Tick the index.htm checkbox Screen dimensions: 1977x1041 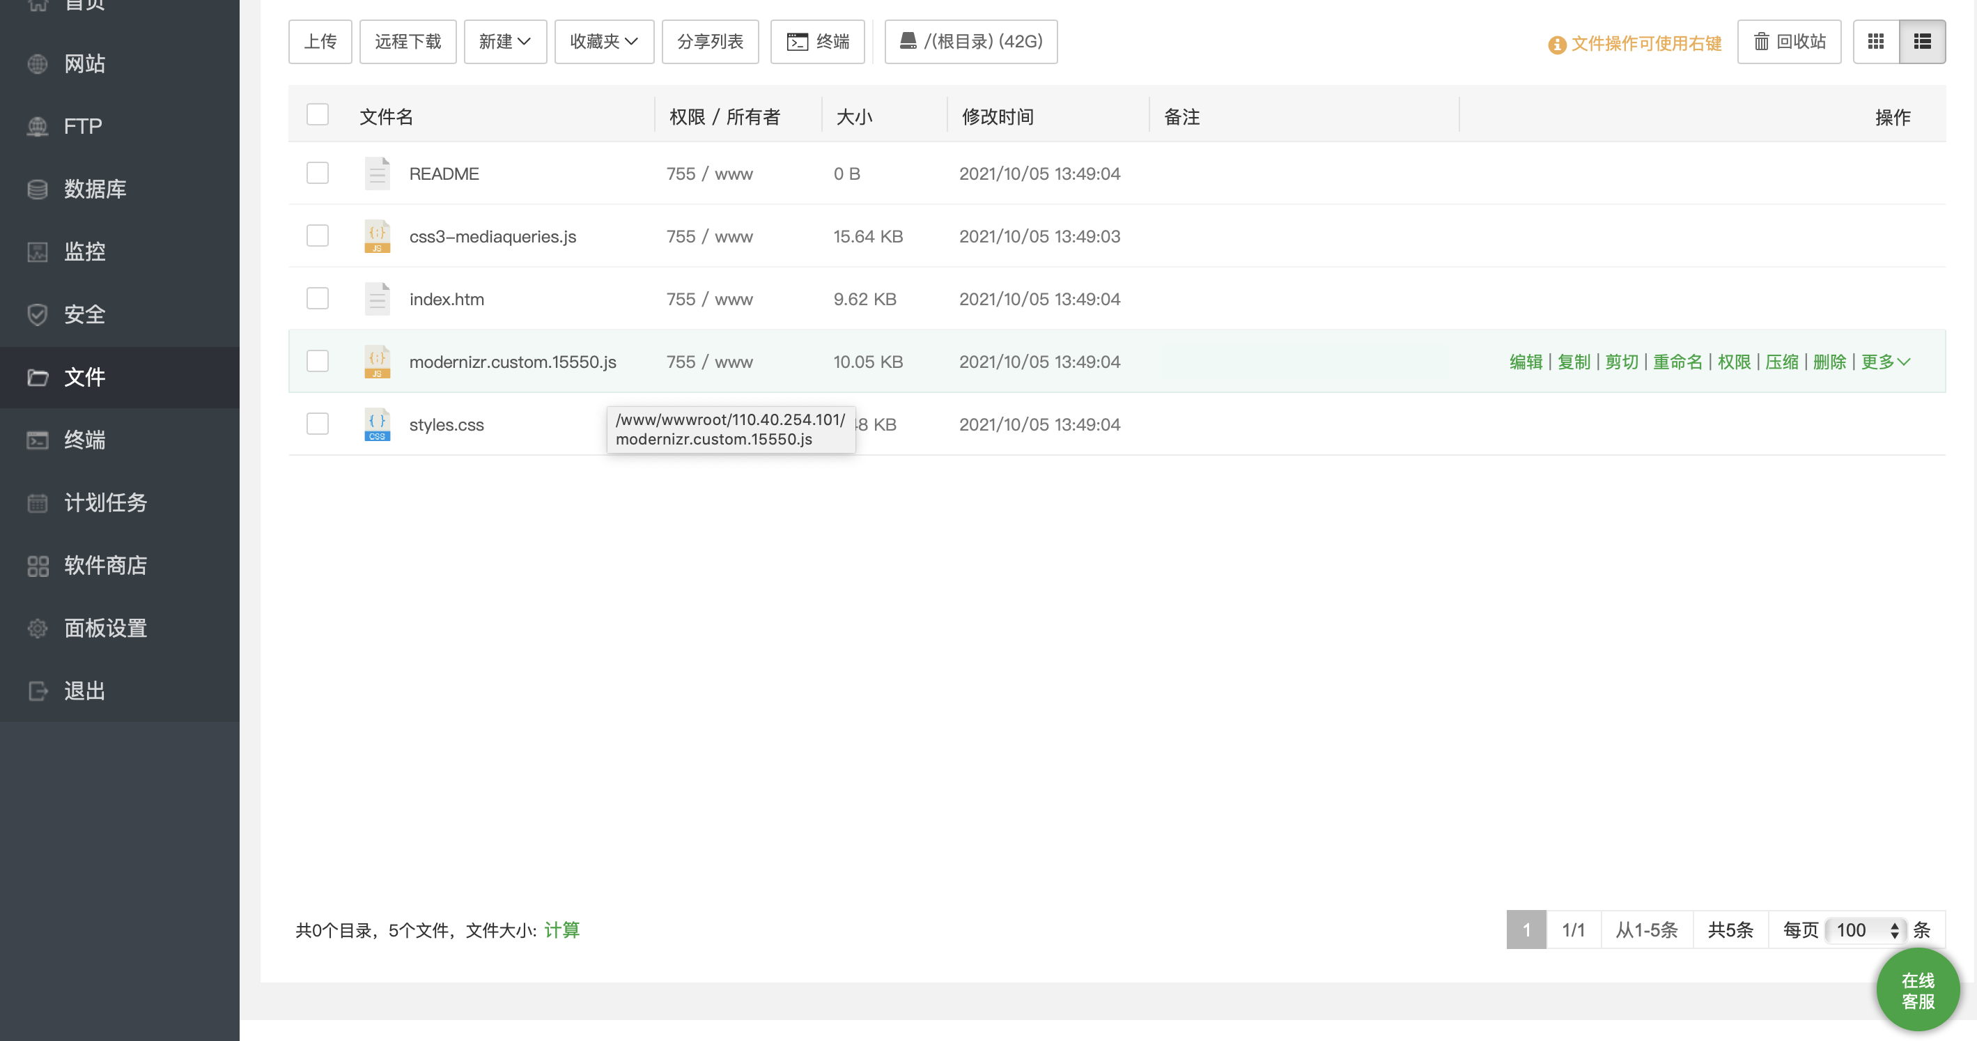(x=317, y=298)
